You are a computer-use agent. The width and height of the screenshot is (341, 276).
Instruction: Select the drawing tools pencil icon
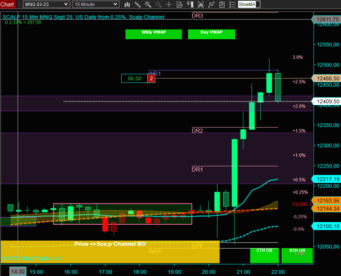137,4
